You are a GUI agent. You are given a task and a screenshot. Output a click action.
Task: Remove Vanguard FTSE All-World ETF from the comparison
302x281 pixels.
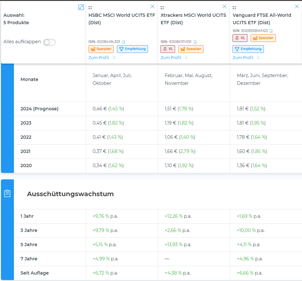297,6
